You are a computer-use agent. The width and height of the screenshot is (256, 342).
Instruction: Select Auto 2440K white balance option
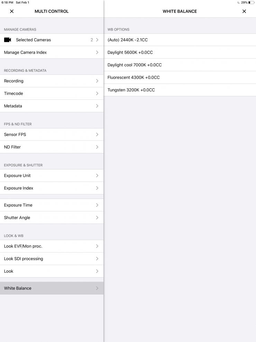[128, 40]
